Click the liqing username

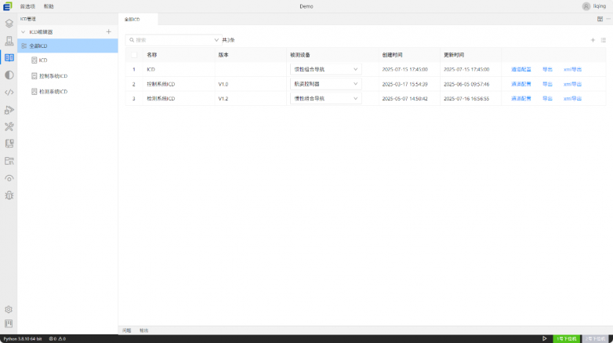click(x=600, y=6)
